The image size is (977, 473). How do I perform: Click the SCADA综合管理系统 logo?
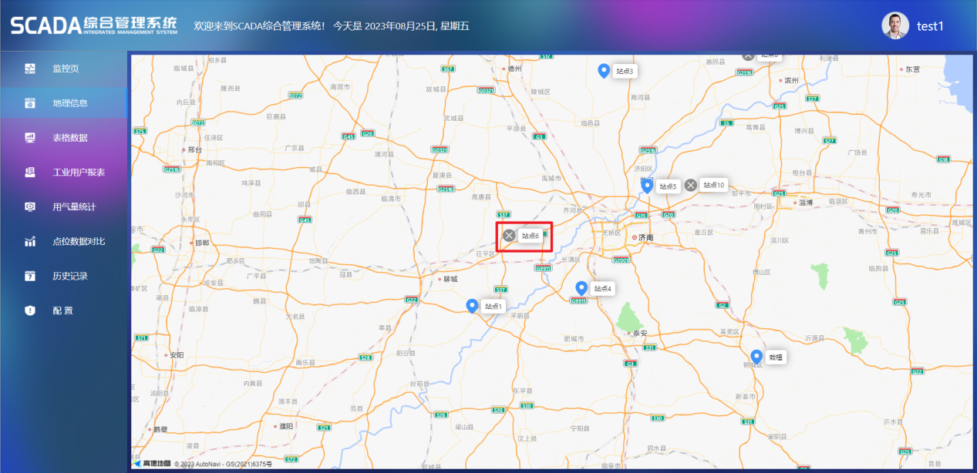click(93, 25)
